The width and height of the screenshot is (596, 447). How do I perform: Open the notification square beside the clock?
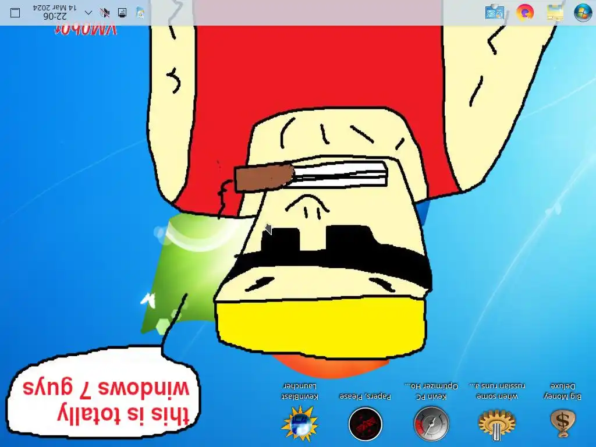(15, 13)
